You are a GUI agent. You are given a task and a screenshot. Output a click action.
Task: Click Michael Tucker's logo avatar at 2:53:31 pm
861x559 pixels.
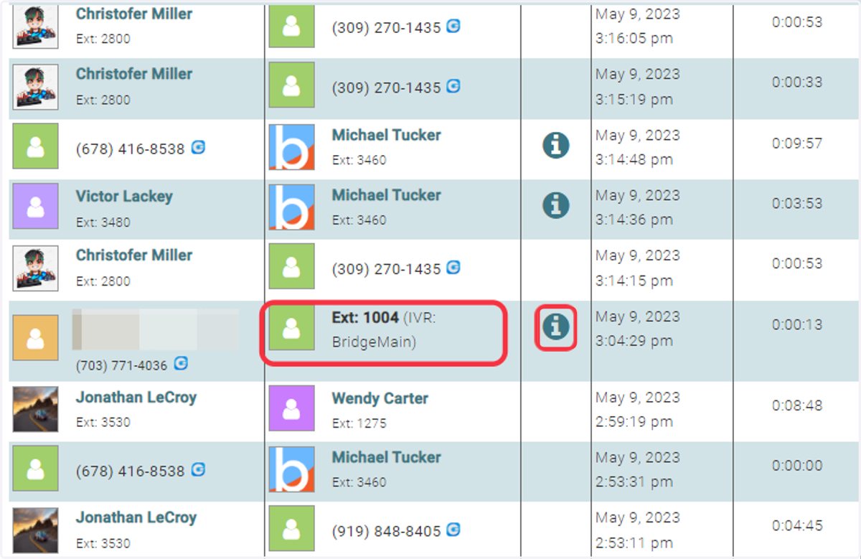pyautogui.click(x=291, y=469)
